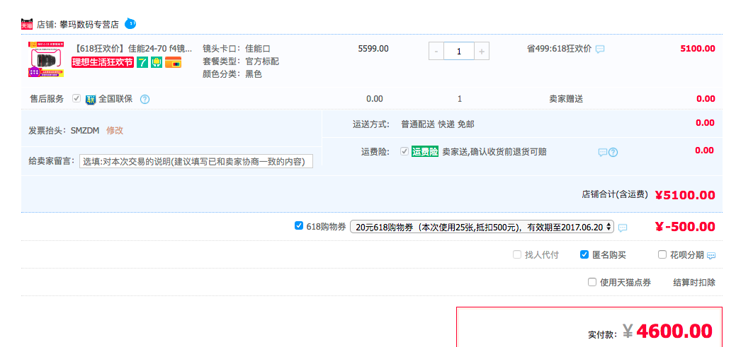Click the 镜头卡口：佳能口 attribute
Viewport: 736px width, 347px height.
click(x=237, y=49)
